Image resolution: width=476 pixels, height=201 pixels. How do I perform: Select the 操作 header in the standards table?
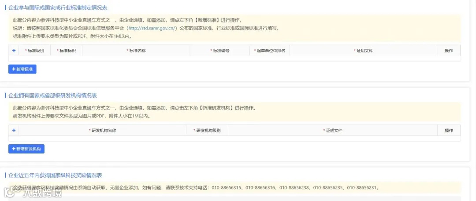click(449, 51)
